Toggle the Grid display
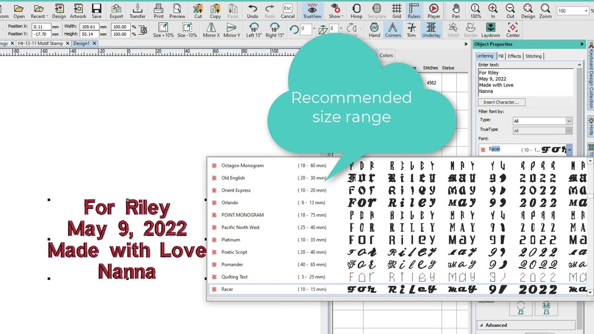 pos(397,11)
